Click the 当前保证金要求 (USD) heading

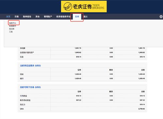tap(30, 65)
